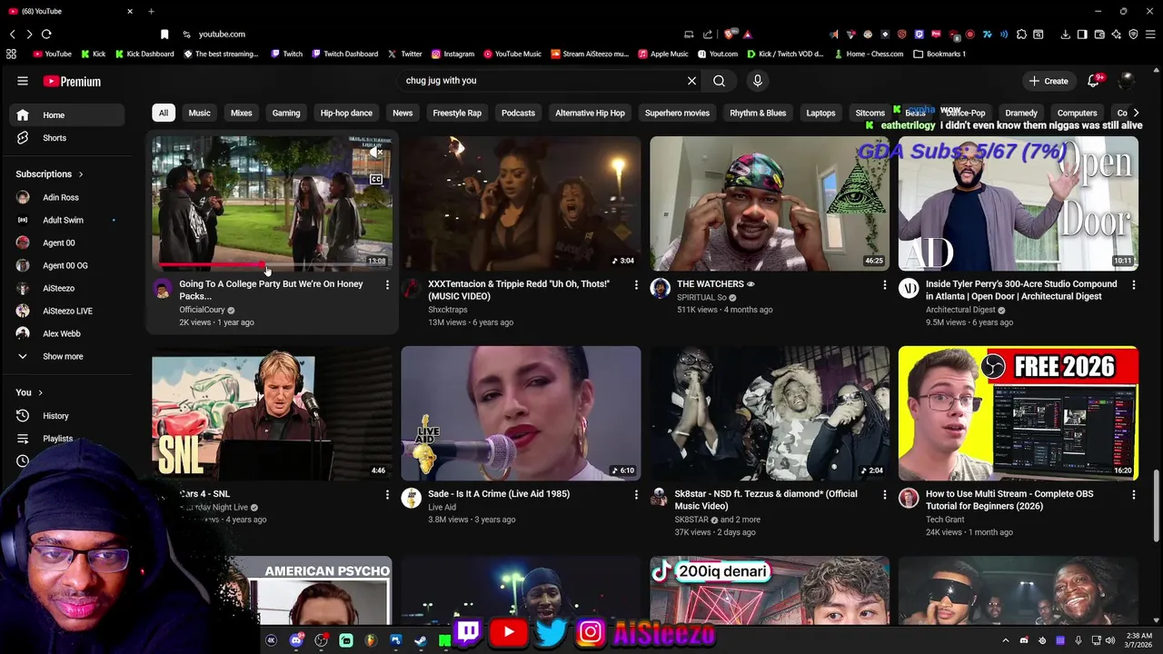Select the Superhero movies chip

[677, 114]
